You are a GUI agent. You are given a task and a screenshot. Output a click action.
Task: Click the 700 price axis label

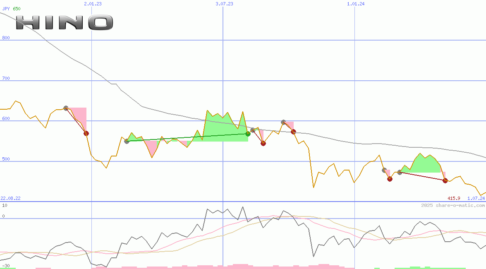6,78
